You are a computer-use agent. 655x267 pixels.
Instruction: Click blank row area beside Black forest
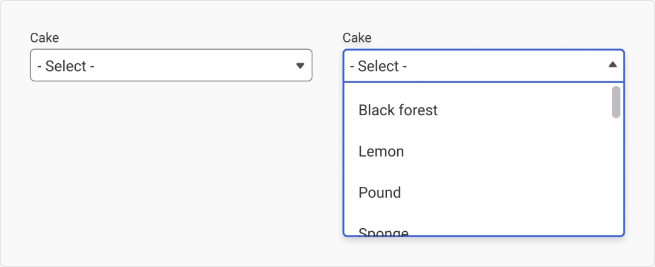(522, 110)
